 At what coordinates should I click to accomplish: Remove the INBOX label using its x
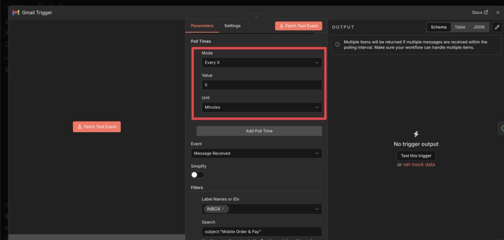click(223, 209)
